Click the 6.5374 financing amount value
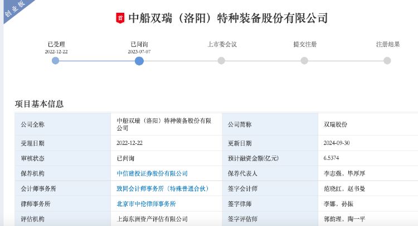 point(332,158)
